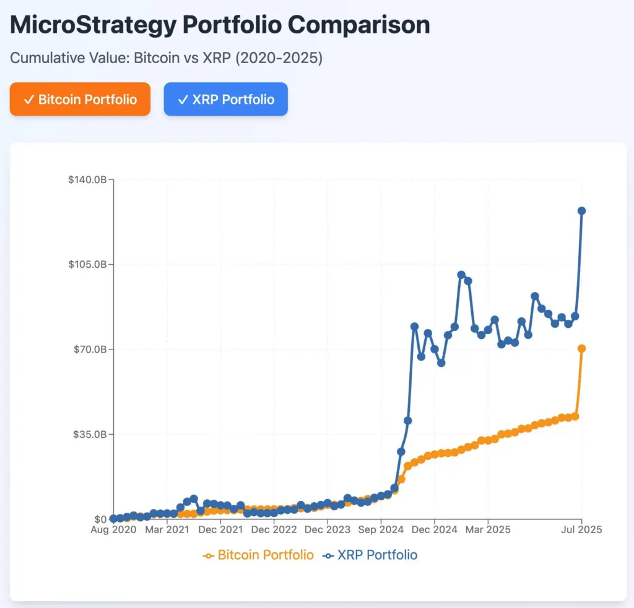
Task: Click the XRP Portfolio legend label
Action: (x=378, y=555)
